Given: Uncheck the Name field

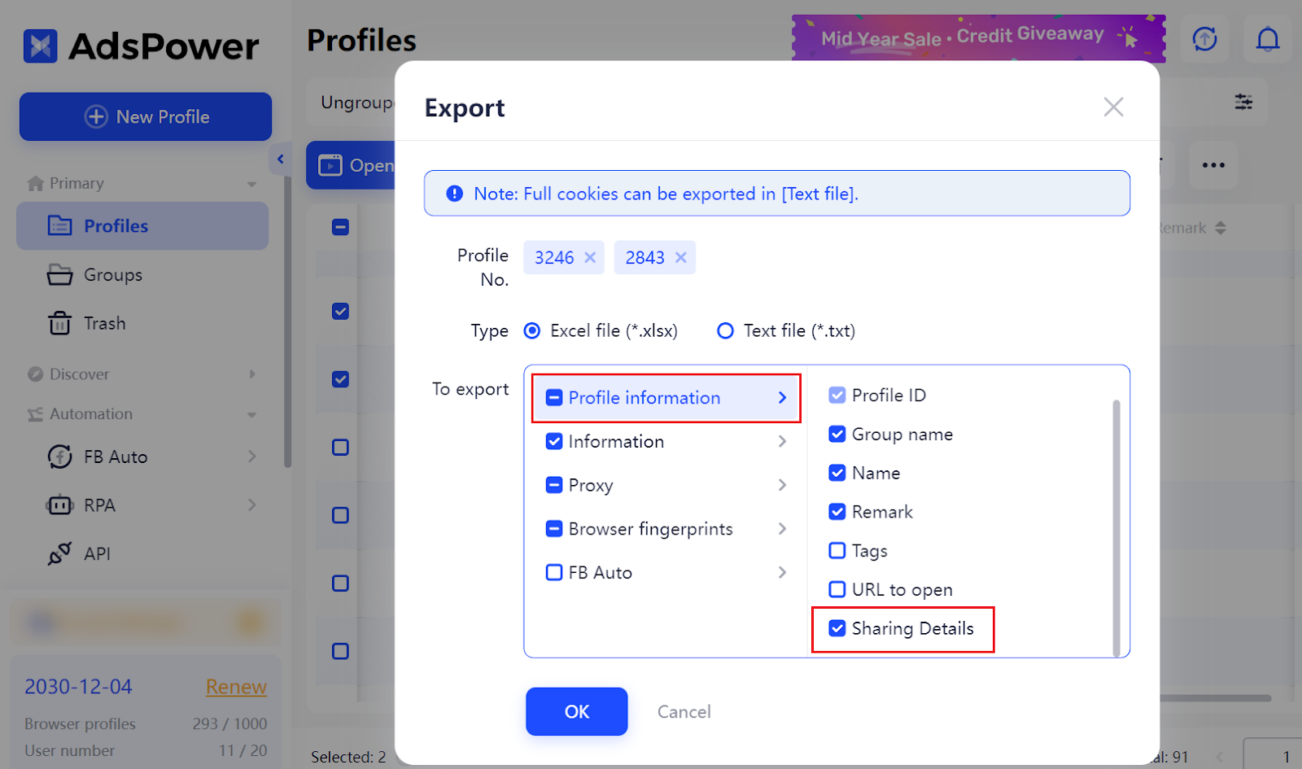Looking at the screenshot, I should point(837,473).
